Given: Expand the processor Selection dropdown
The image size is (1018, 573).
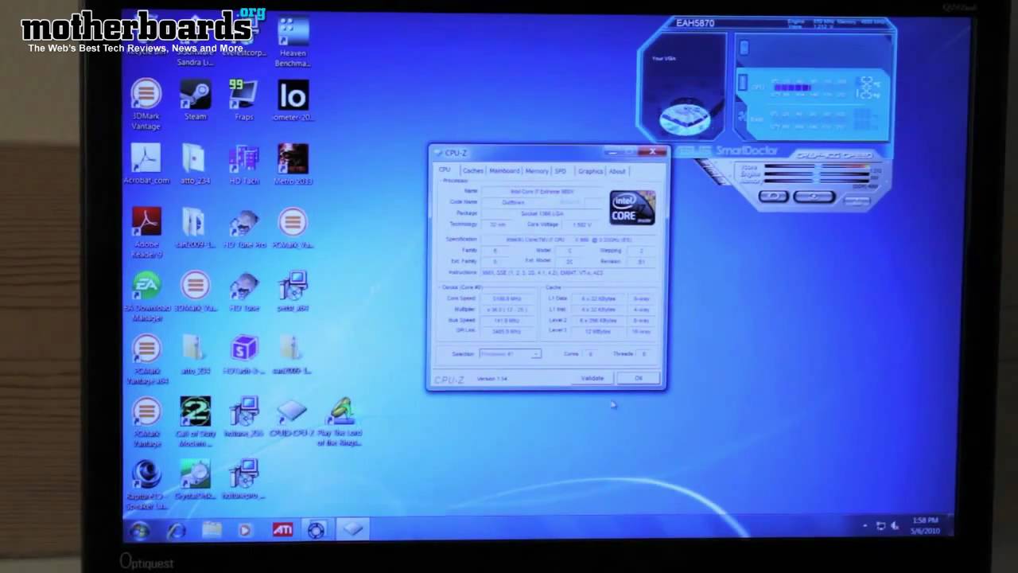Looking at the screenshot, I should (536, 354).
